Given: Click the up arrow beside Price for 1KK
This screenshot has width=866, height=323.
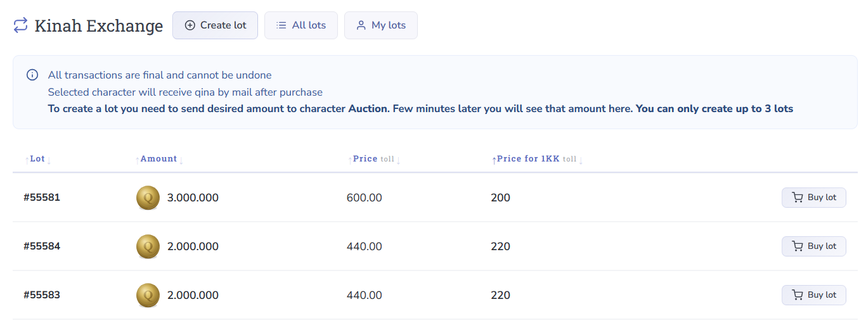Looking at the screenshot, I should [x=494, y=160].
